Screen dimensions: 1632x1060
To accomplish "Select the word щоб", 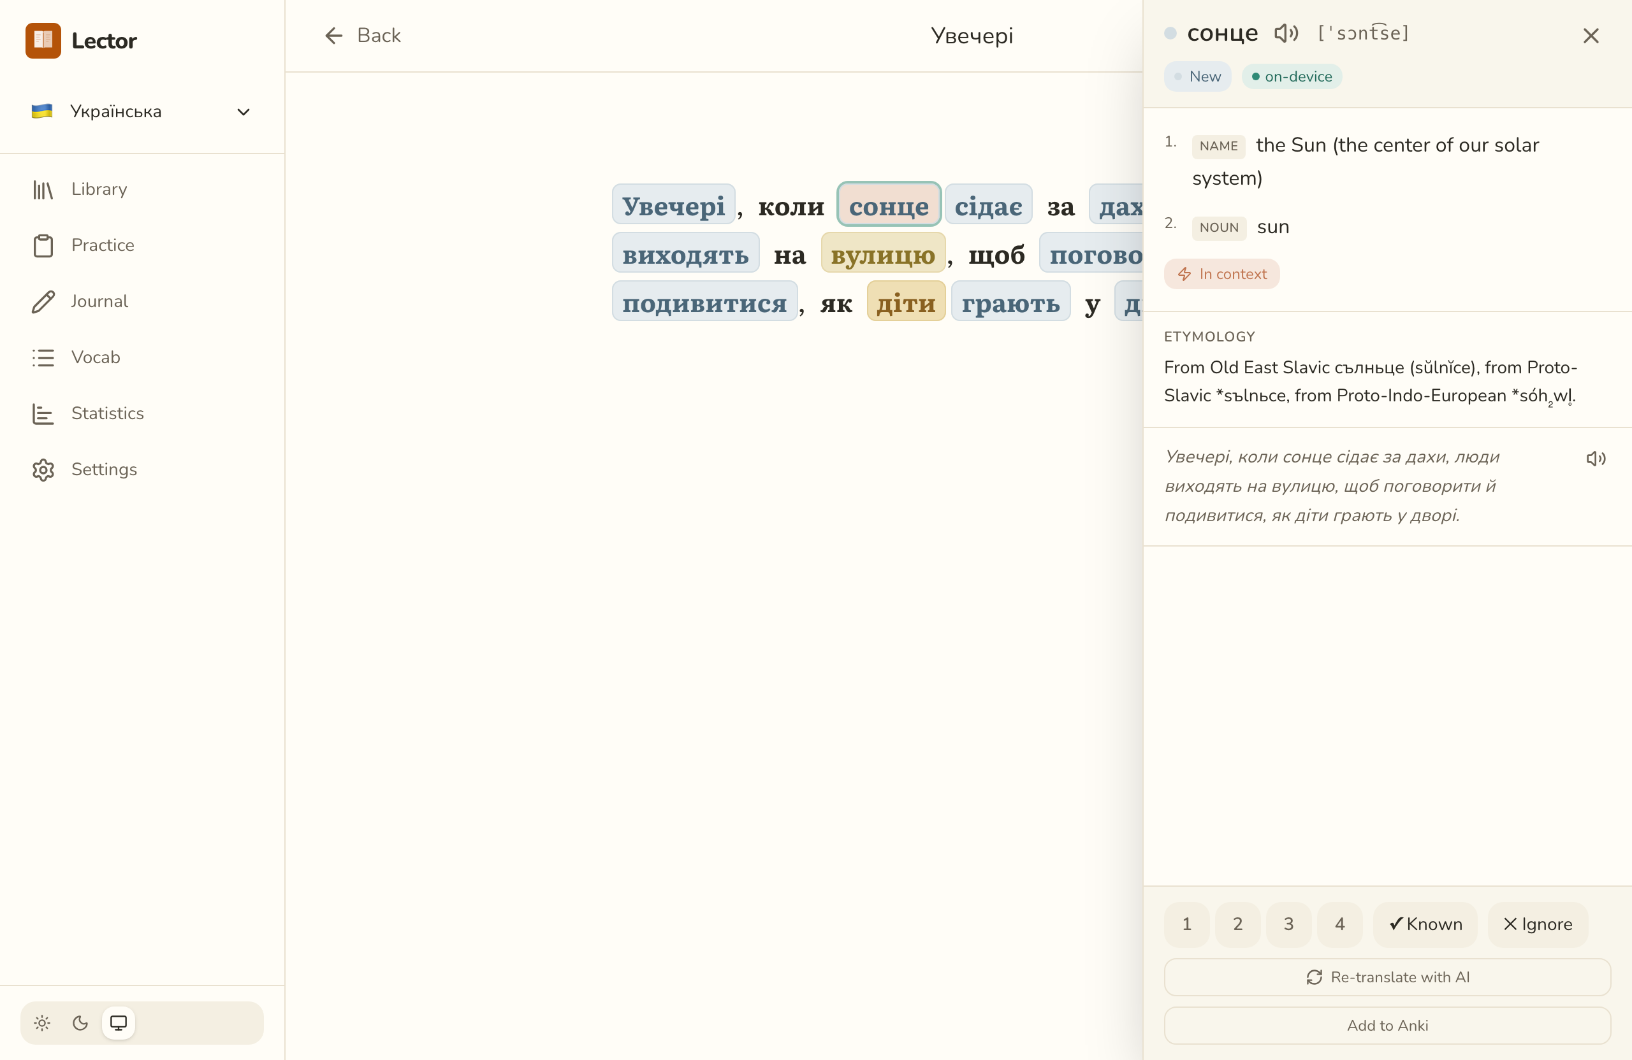I will (x=996, y=254).
